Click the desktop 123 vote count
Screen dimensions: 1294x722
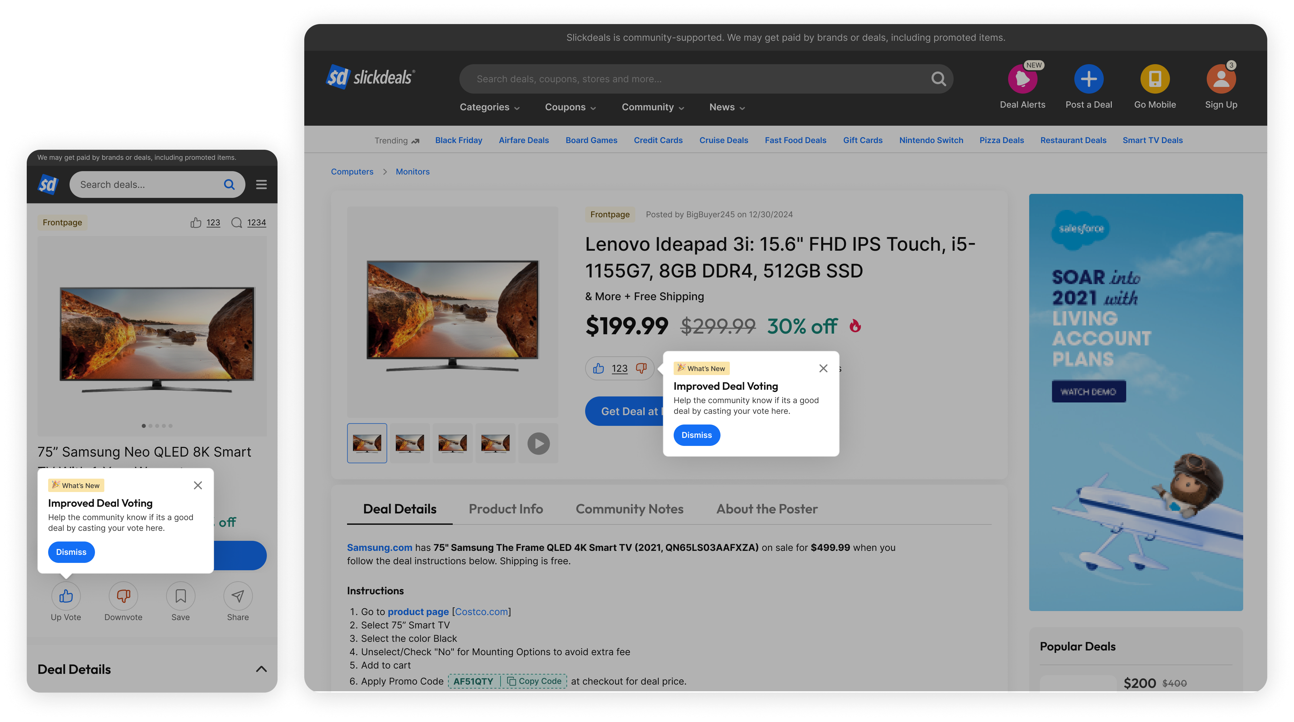[x=619, y=369]
